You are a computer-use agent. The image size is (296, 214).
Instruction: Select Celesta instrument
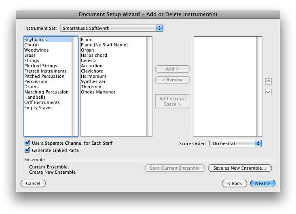114,60
